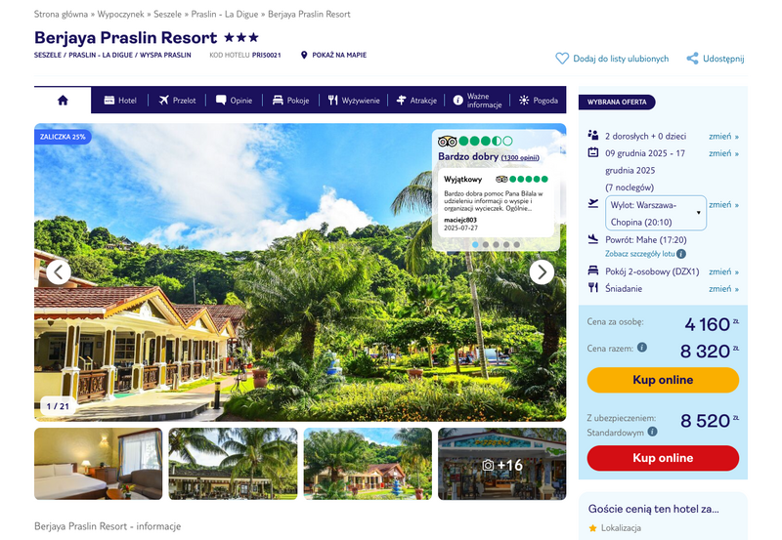Click info icon beside Zobacz szczegóły lotu
Image resolution: width=782 pixels, height=540 pixels.
pyautogui.click(x=681, y=254)
